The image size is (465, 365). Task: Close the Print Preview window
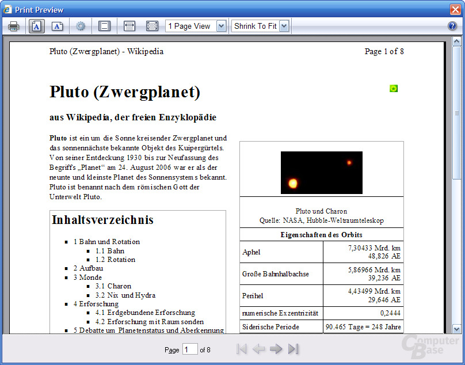pyautogui.click(x=455, y=9)
